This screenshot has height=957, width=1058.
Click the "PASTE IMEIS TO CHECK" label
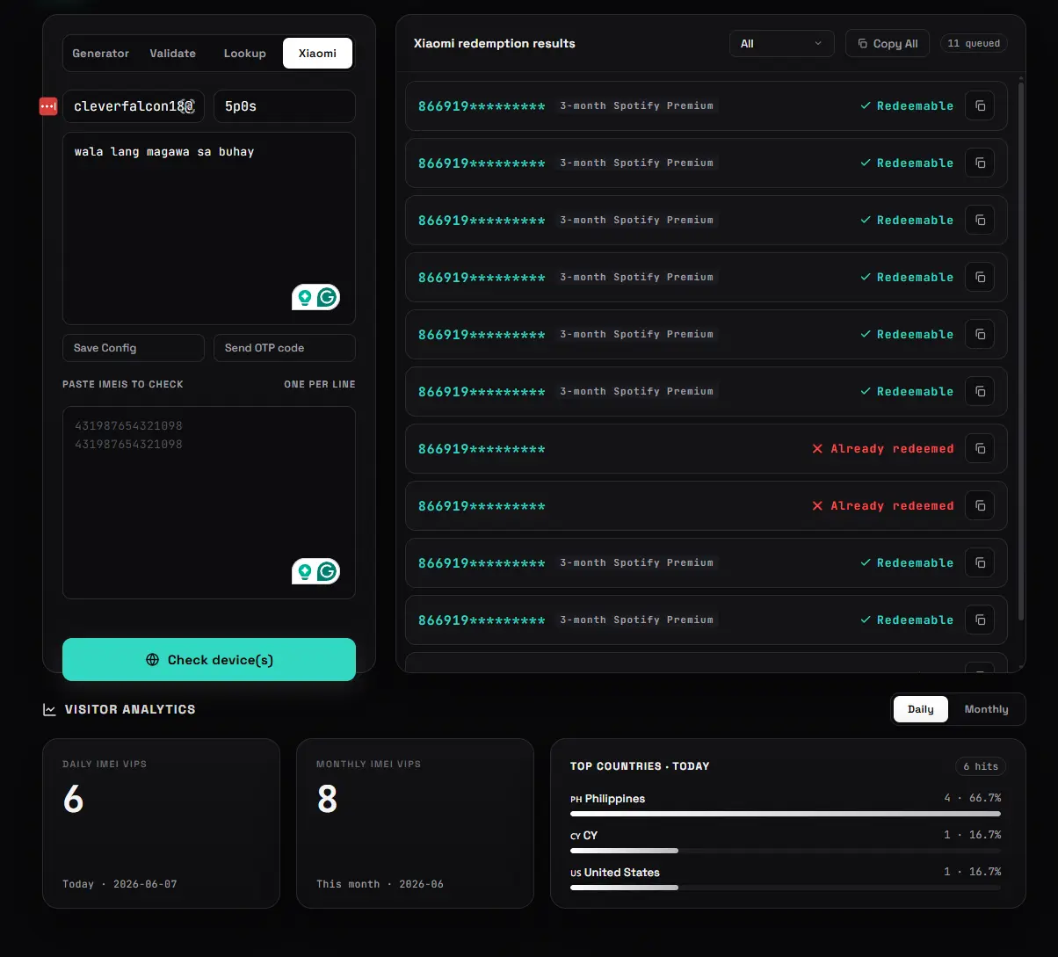[x=123, y=384]
